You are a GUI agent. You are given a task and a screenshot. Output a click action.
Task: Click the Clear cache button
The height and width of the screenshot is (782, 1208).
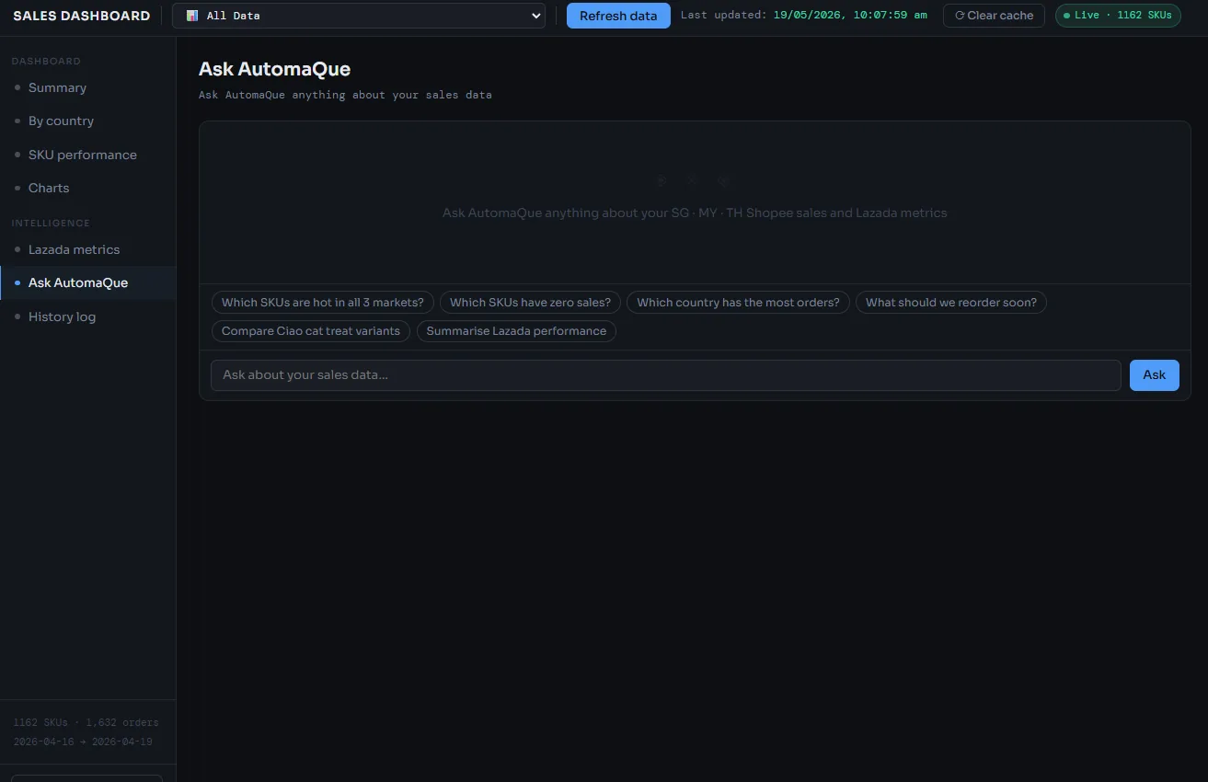[x=994, y=16]
